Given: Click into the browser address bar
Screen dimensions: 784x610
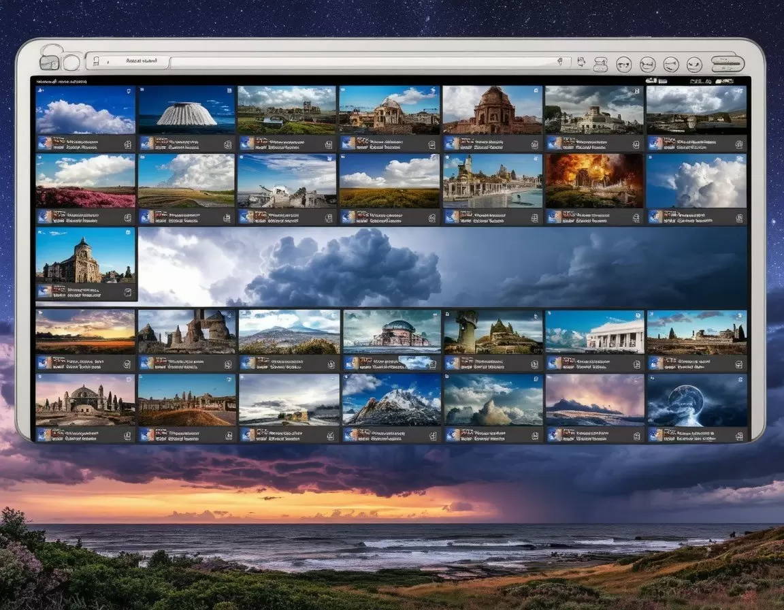Looking at the screenshot, I should coord(361,62).
